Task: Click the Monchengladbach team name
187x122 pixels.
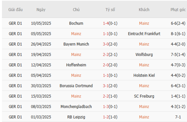Action: pyautogui.click(x=76, y=106)
